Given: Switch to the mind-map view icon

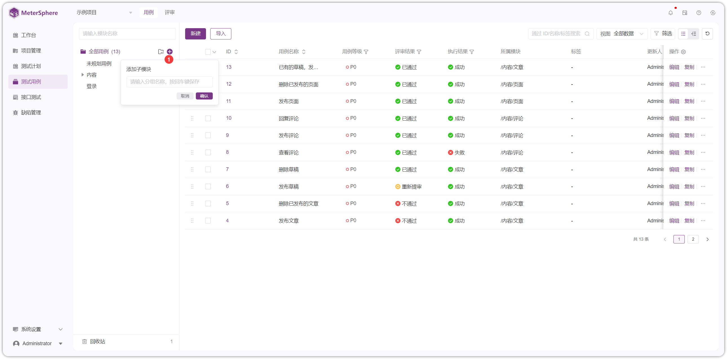Looking at the screenshot, I should [694, 34].
